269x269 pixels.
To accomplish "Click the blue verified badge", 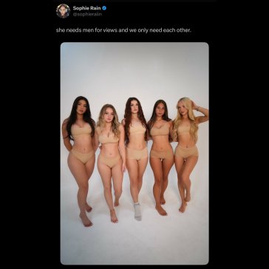I will 104,8.
